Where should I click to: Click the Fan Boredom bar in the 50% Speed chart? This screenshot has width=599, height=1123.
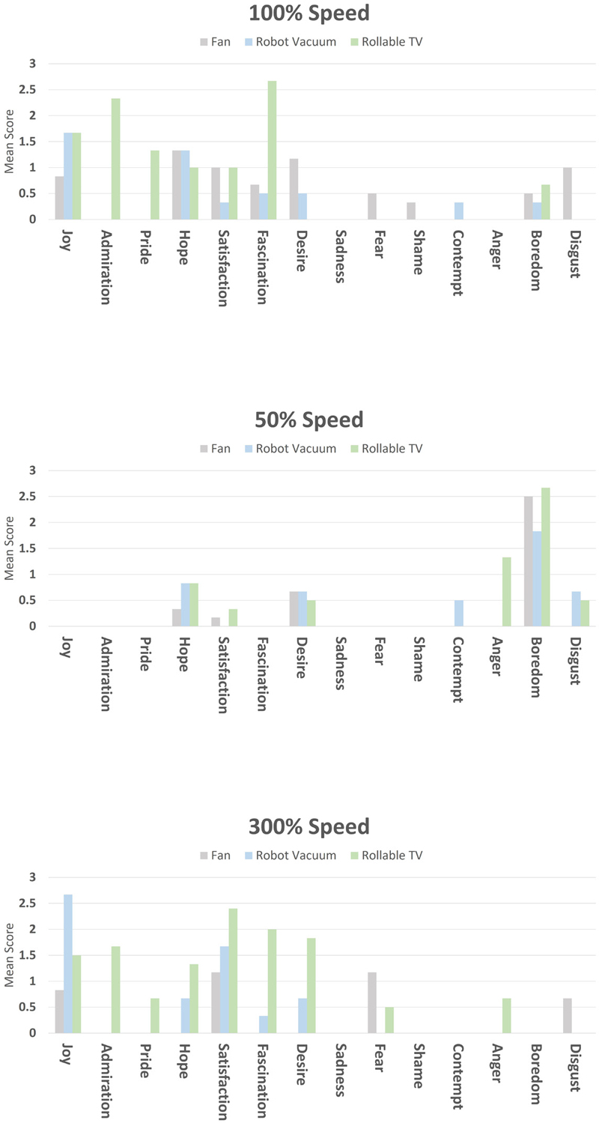point(529,561)
